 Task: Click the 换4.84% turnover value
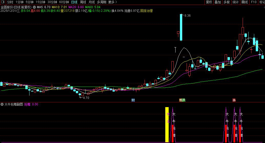[x=117, y=11]
